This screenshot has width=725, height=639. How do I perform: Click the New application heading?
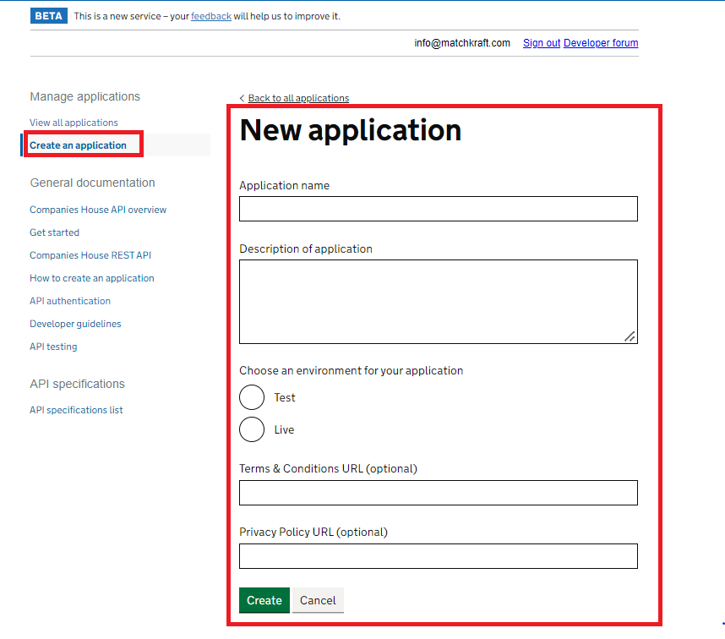click(351, 130)
